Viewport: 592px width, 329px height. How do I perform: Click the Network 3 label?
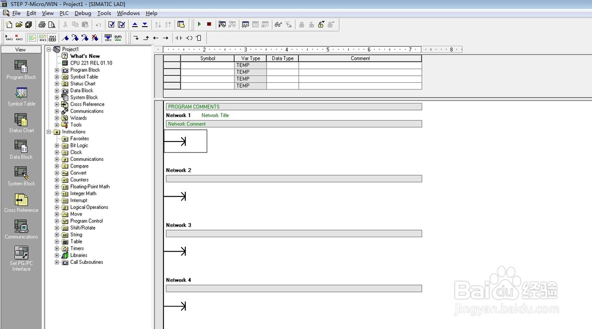179,225
